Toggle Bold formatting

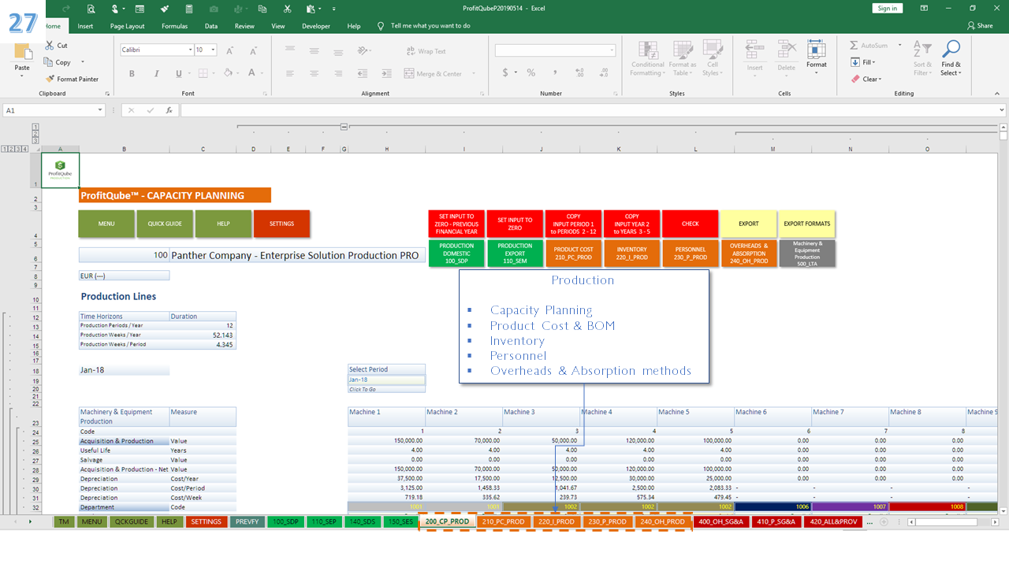(x=132, y=73)
